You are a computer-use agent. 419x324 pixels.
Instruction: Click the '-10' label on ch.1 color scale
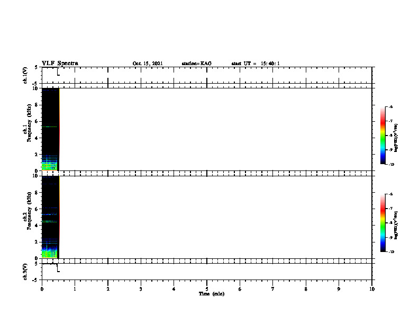(391, 165)
